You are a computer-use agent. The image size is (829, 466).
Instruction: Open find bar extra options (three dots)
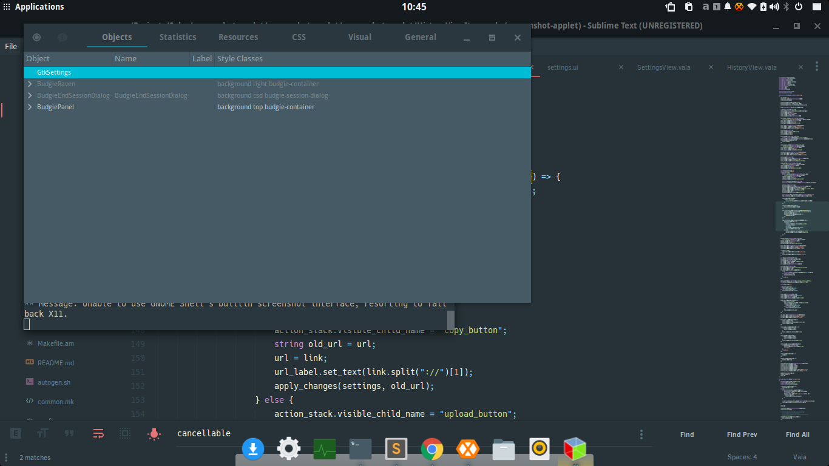click(641, 434)
